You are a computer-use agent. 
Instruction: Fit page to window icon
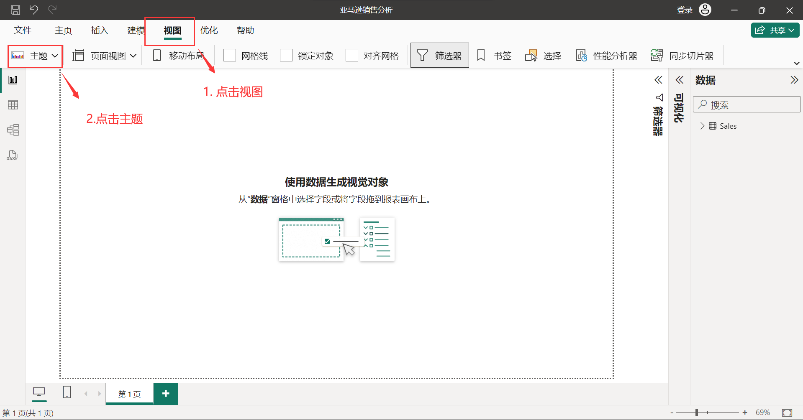(787, 413)
